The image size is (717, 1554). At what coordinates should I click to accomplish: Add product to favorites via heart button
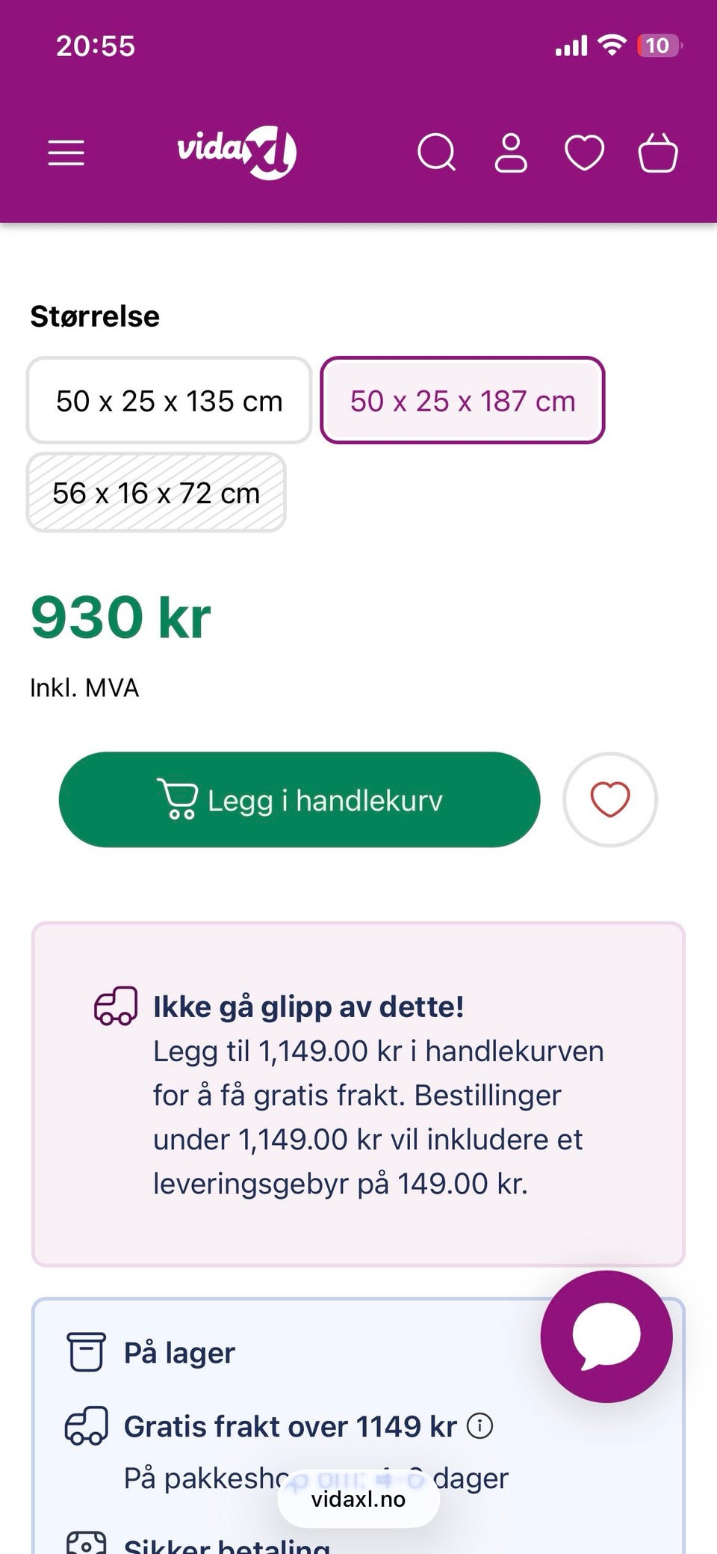click(x=609, y=799)
